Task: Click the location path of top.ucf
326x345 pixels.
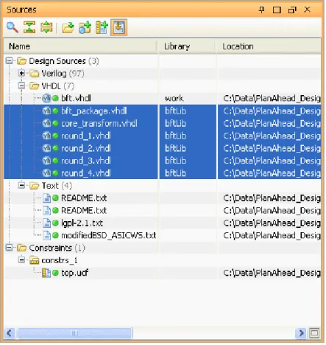Action: (272, 273)
